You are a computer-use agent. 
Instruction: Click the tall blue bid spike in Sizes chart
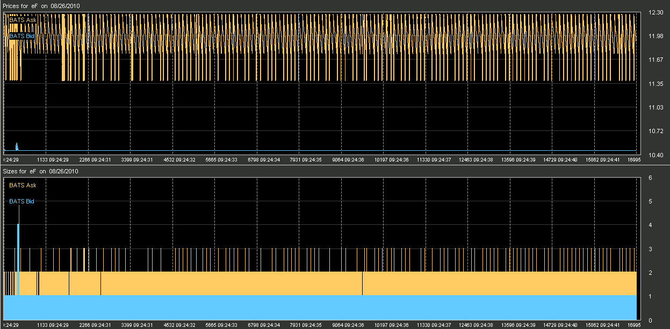pos(18,259)
